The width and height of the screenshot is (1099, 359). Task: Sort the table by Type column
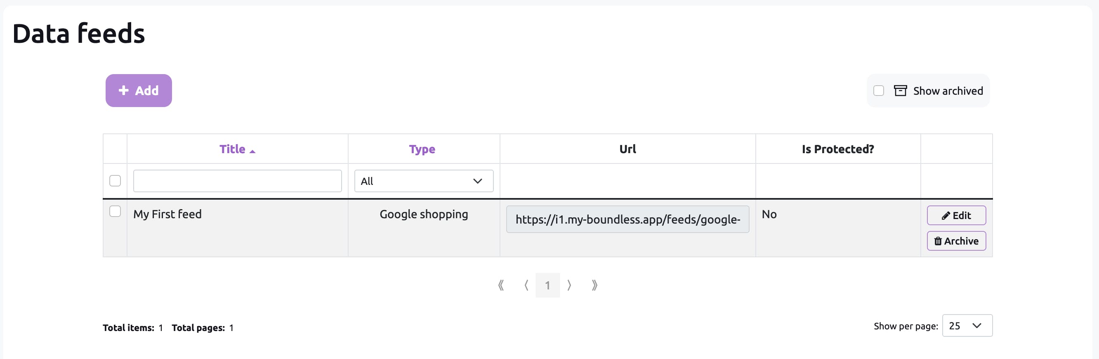click(422, 149)
